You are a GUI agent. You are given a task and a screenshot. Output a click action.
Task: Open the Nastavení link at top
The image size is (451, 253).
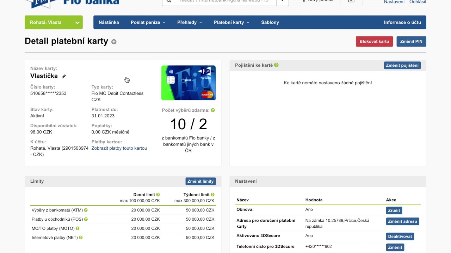(394, 2)
